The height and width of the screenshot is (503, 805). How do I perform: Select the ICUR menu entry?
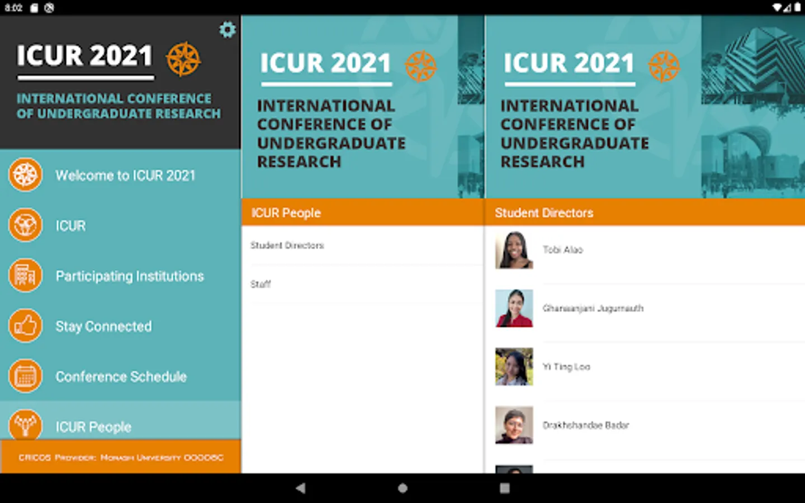coord(120,225)
